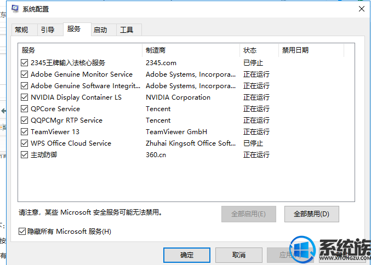Uncheck 2345王牌输入法核心服务 checkbox
The image size is (371, 265).
pos(24,62)
